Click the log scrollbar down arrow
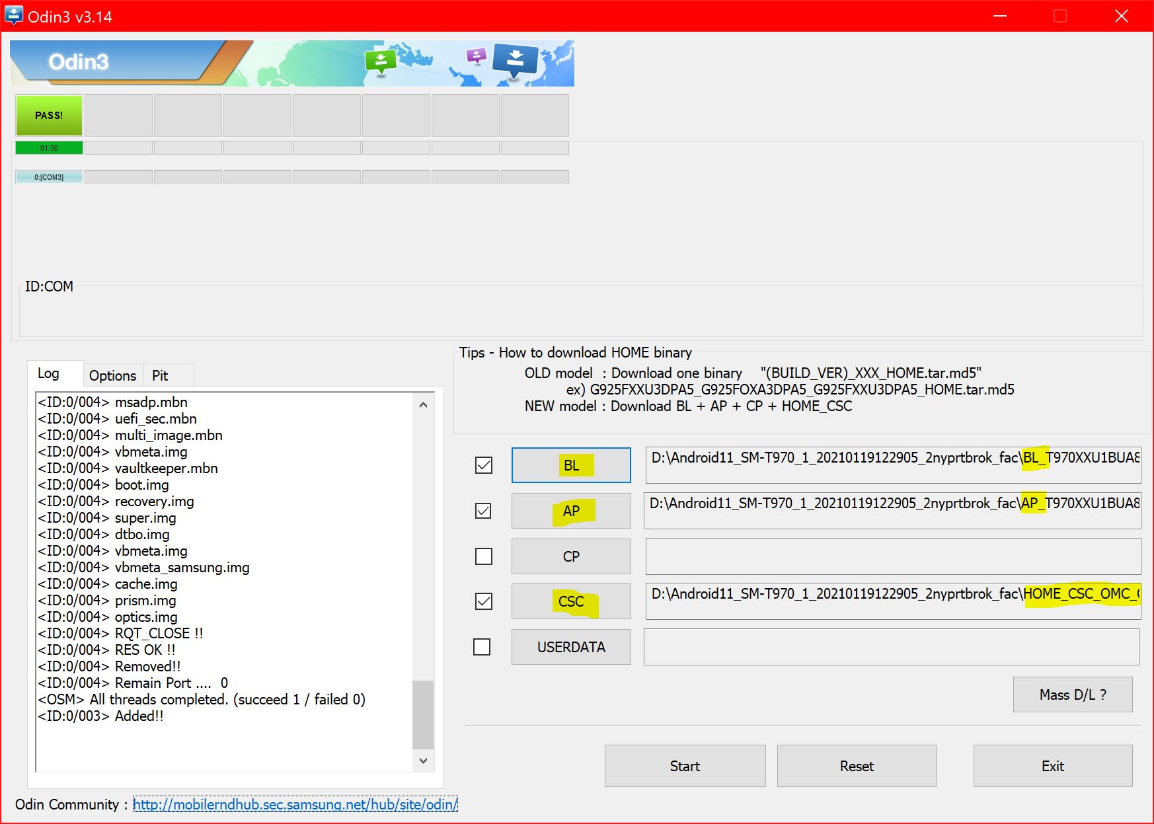1154x824 pixels. 423,761
